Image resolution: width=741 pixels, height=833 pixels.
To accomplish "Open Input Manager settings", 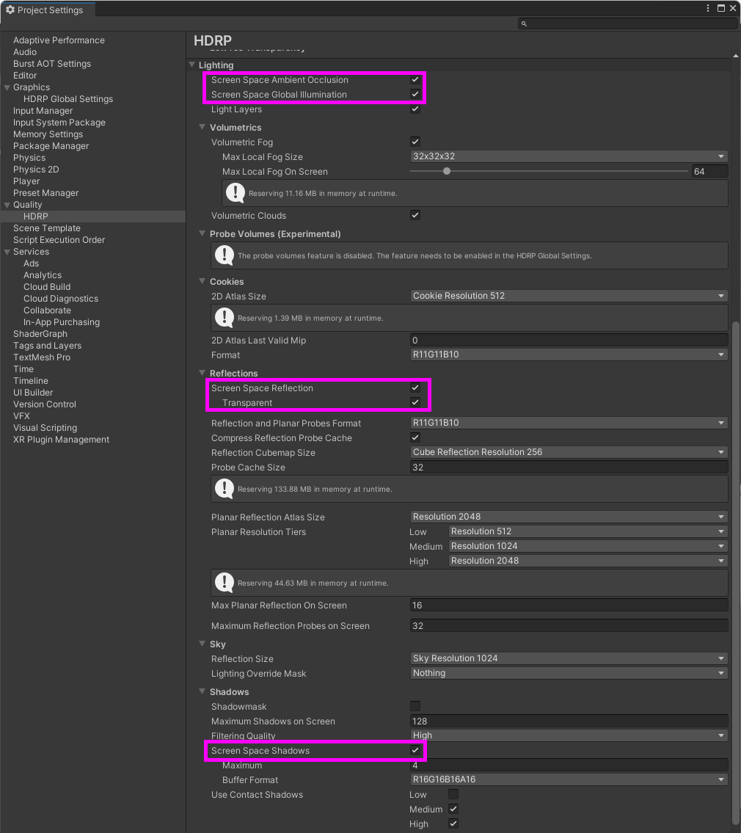I will tap(43, 111).
